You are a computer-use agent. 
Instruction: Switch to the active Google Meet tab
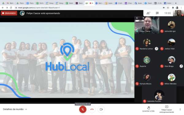pyautogui.click(x=90, y=3)
